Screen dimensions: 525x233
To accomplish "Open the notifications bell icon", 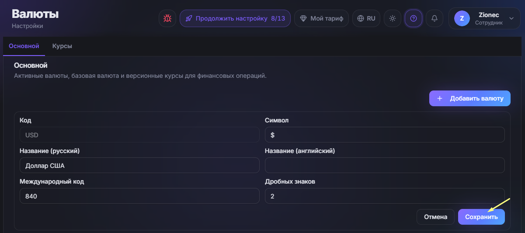I will click(x=435, y=18).
